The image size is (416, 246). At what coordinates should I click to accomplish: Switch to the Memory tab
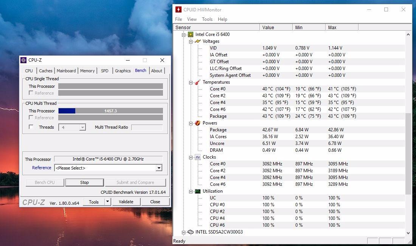click(87, 71)
